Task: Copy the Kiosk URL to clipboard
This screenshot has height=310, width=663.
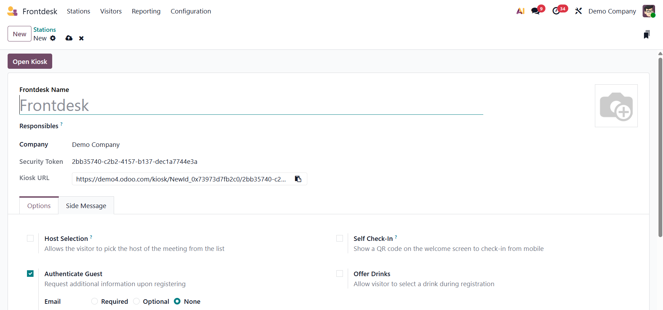Action: (x=298, y=179)
